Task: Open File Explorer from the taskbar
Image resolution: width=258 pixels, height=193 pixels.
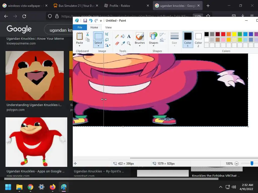Action: [x=19, y=187]
